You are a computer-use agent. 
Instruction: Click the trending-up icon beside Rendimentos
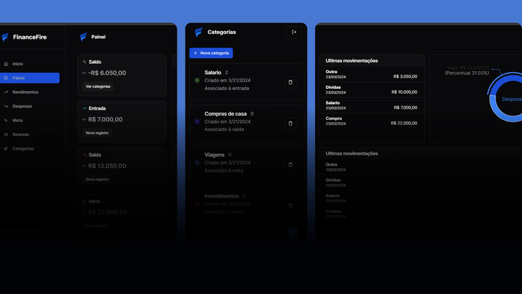6,92
